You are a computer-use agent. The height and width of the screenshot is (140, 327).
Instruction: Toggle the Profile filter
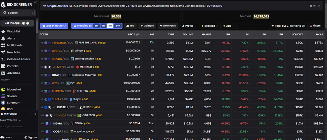click(189, 26)
